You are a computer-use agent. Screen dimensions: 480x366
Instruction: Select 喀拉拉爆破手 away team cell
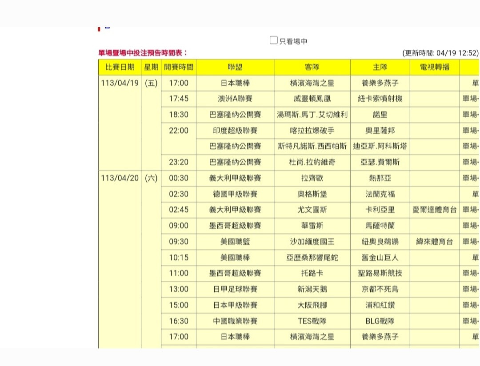coord(312,131)
